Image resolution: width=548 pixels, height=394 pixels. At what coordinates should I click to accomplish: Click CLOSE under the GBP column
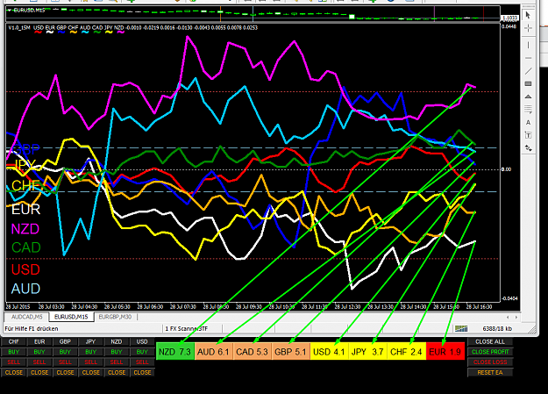[65, 373]
